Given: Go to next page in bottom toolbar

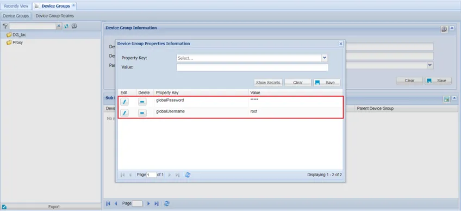Looking at the screenshot, I should click(x=148, y=203).
